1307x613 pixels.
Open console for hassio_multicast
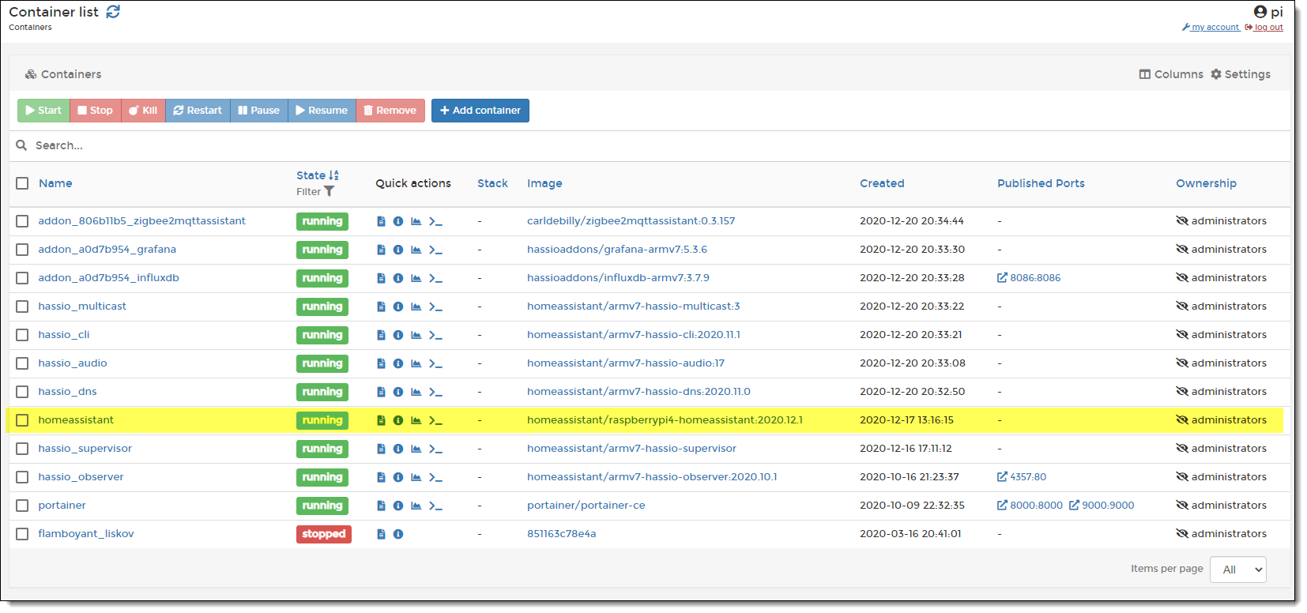435,306
